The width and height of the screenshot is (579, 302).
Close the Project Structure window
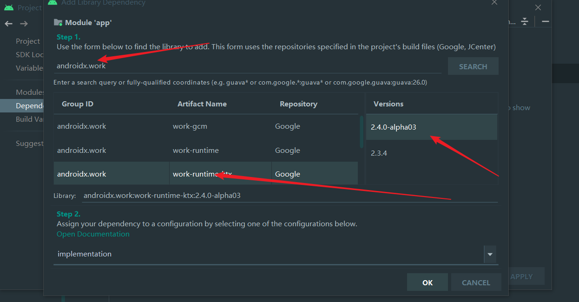(x=538, y=7)
